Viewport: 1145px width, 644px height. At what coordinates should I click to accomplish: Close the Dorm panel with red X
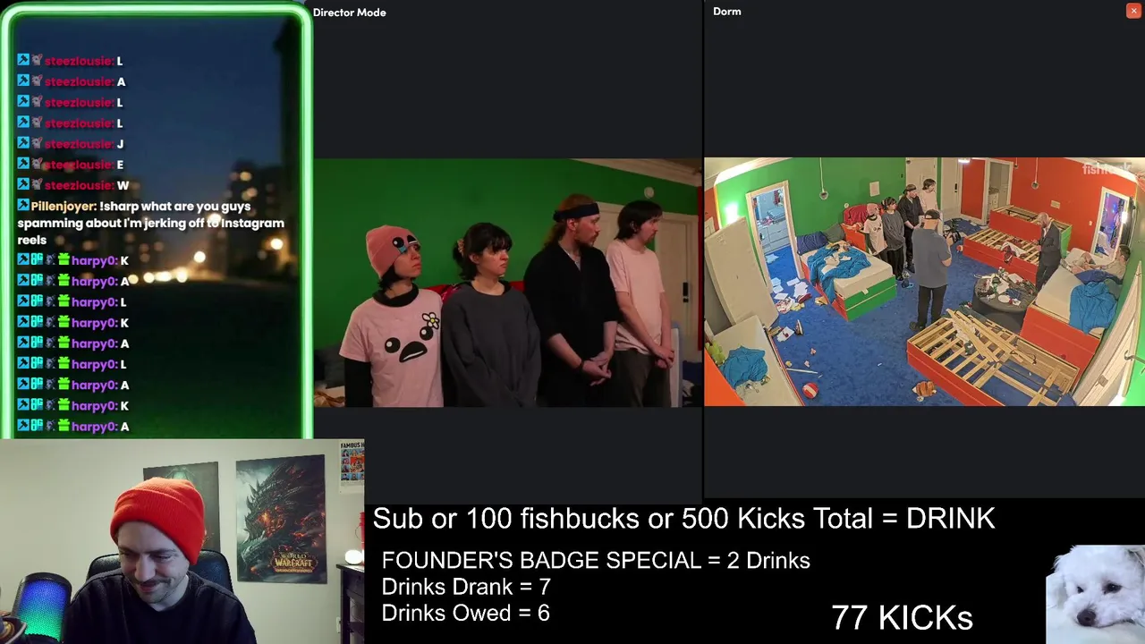[1132, 11]
